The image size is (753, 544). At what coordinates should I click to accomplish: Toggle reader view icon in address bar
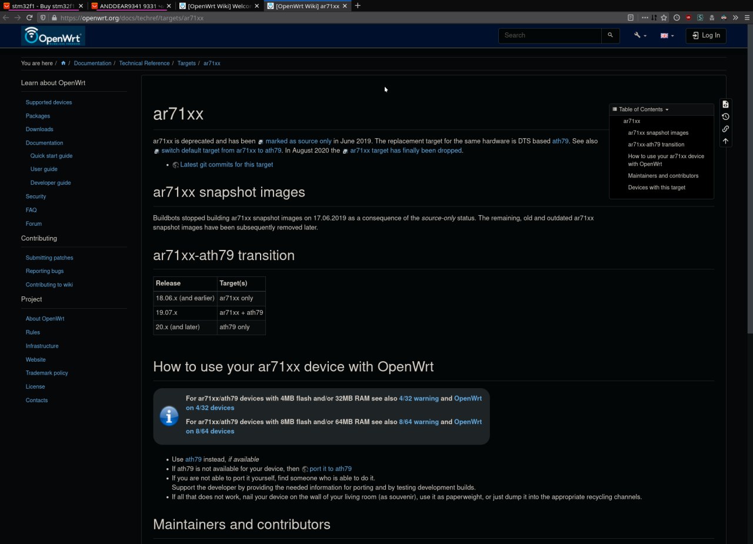tap(631, 18)
